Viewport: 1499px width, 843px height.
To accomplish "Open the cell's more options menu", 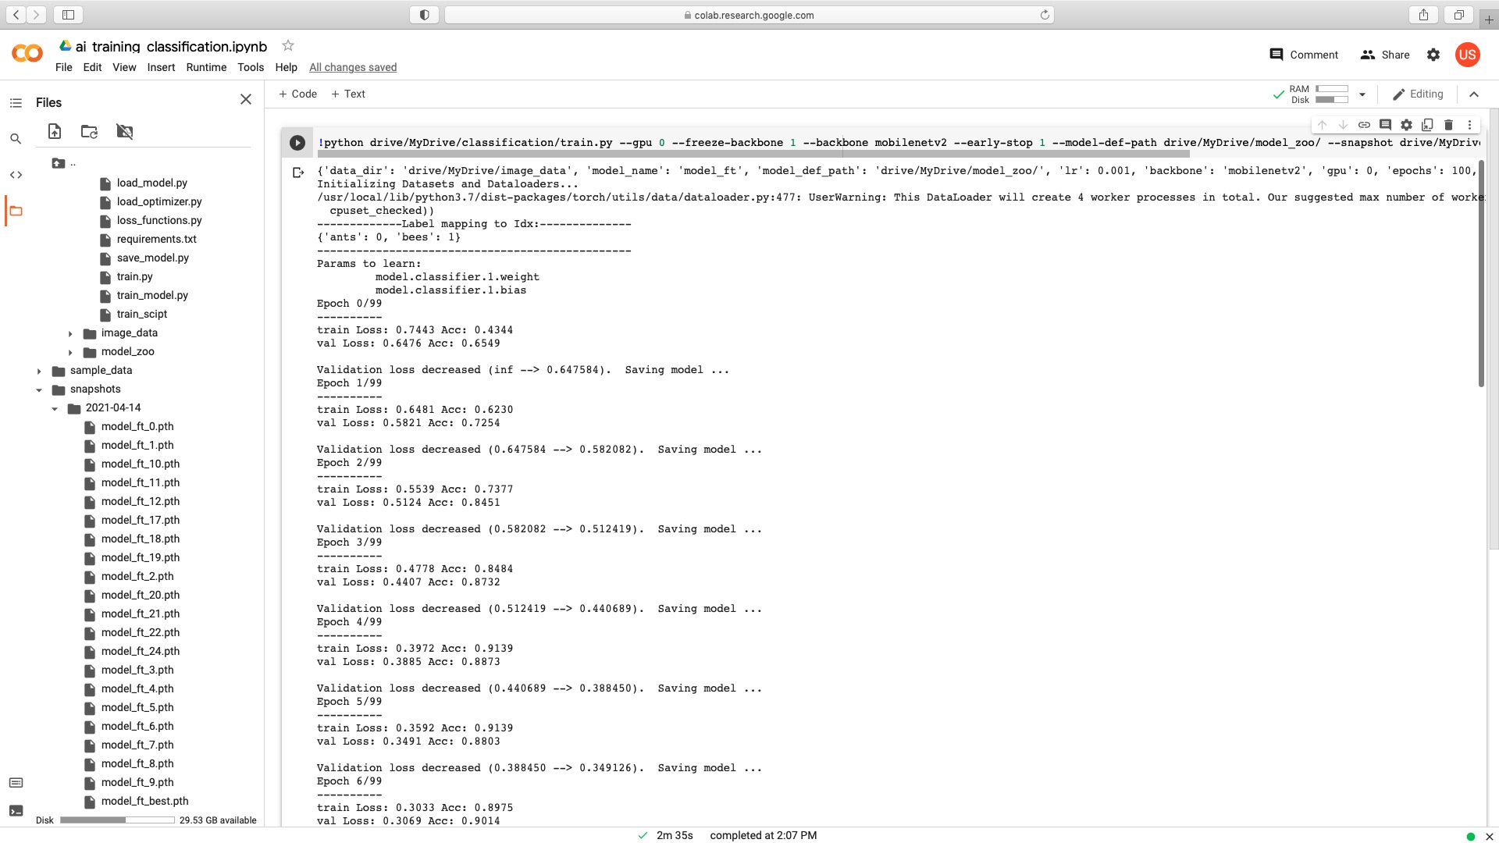I will pyautogui.click(x=1469, y=125).
